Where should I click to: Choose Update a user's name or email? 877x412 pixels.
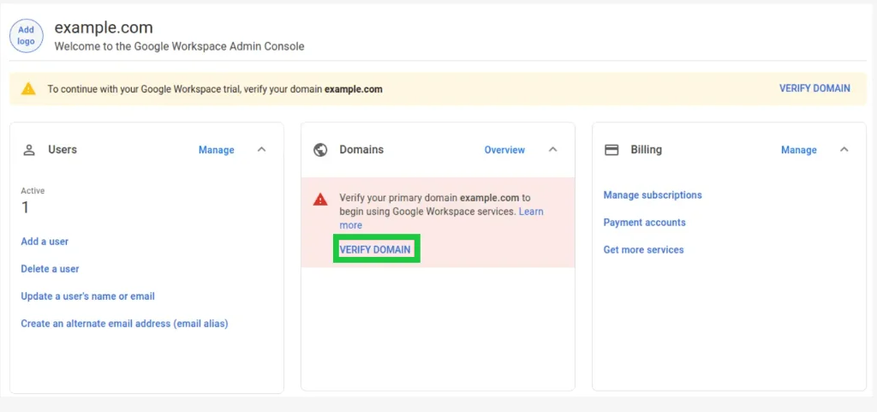tap(87, 296)
